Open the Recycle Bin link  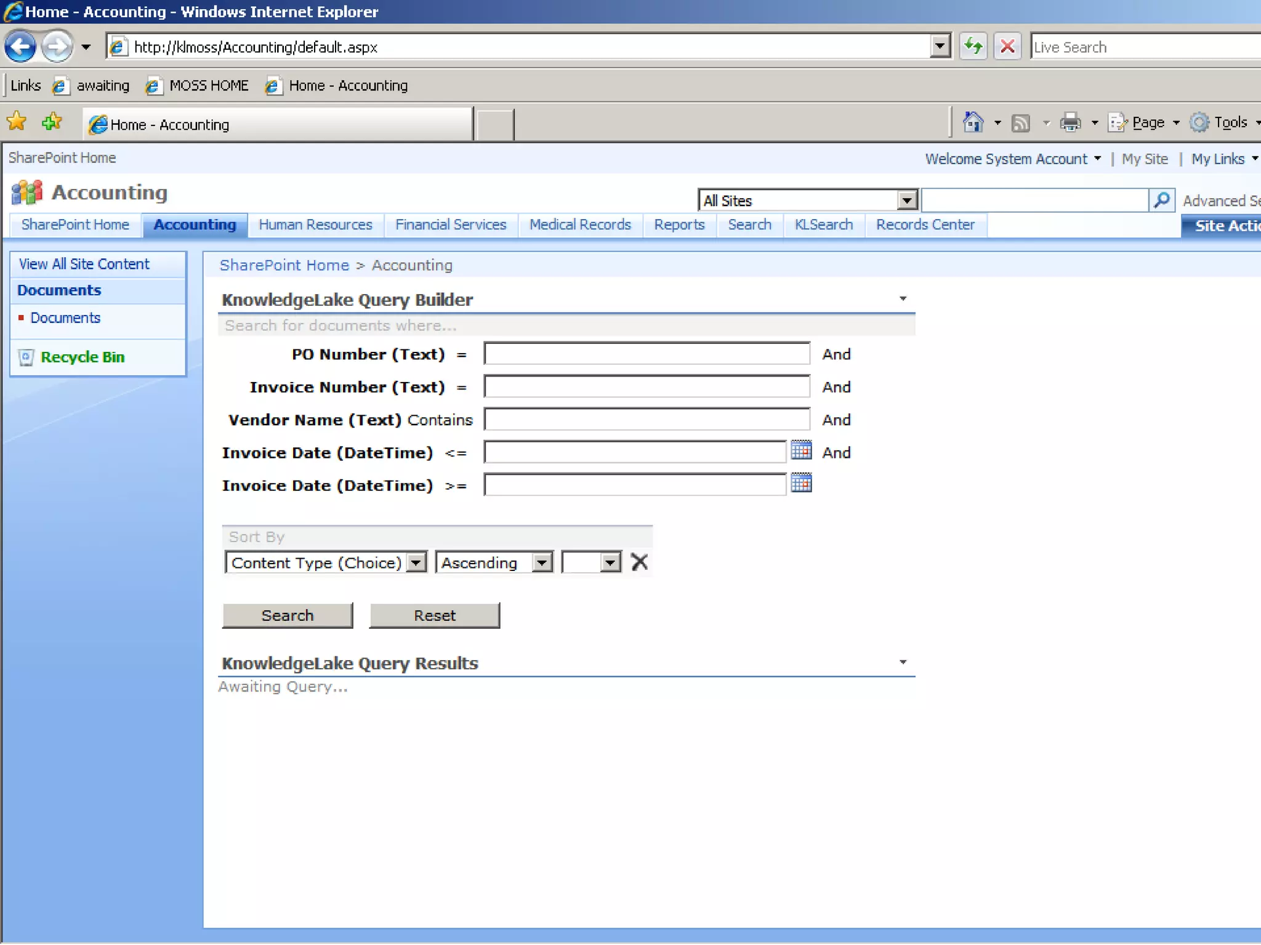[x=83, y=357]
